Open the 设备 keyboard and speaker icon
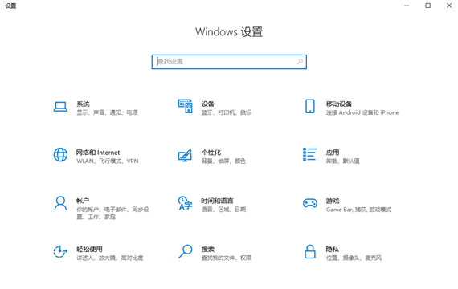The height and width of the screenshot is (289, 458). 186,106
